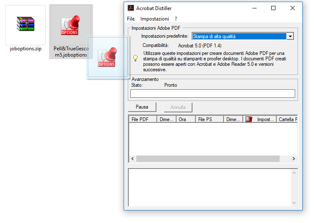
Task: Select the Pell&TrueGescom5.joboptions file icon
Action: coord(70,25)
